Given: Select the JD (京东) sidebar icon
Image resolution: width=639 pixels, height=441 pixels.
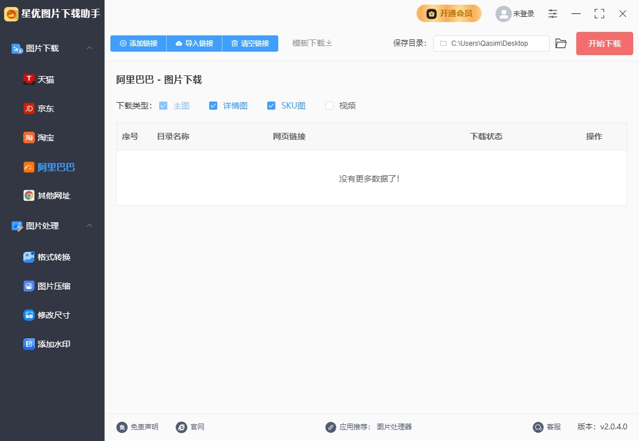Looking at the screenshot, I should coord(29,109).
